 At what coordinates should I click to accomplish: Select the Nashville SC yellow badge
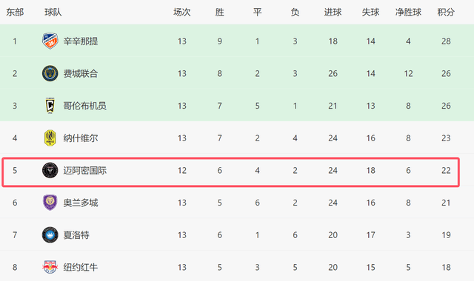50,138
